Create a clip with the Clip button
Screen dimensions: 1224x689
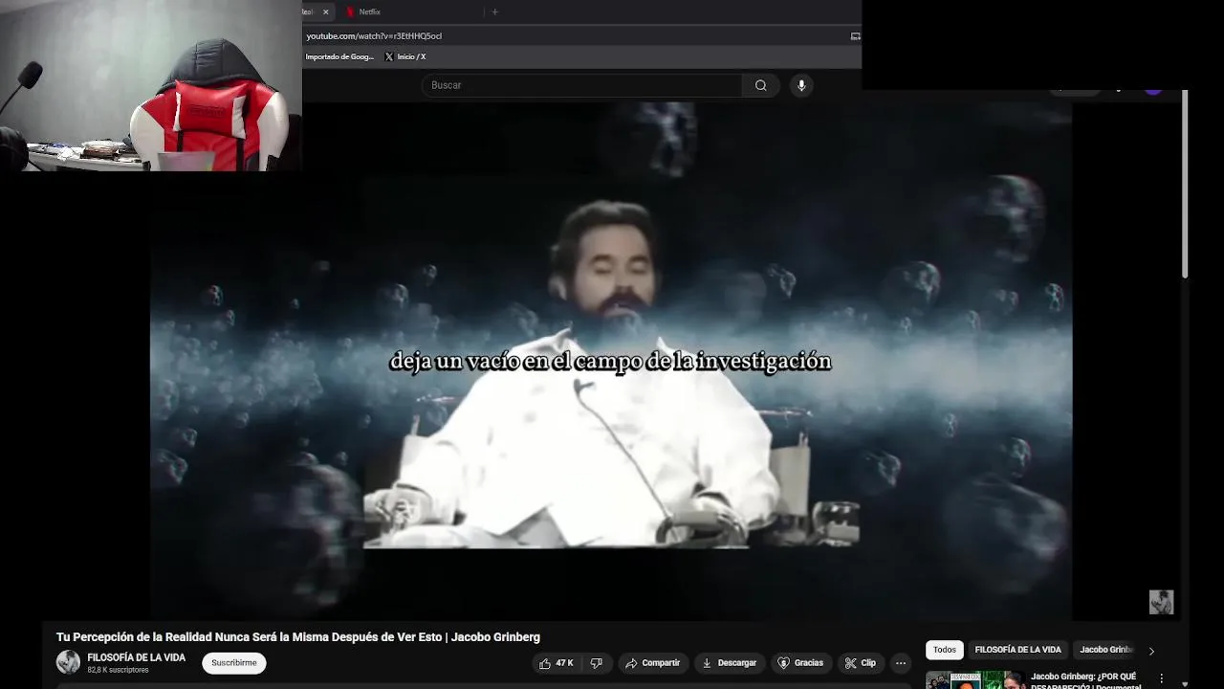coord(860,663)
